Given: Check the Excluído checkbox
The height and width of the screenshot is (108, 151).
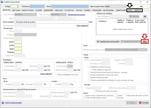Looking at the screenshot, I should [x=116, y=98].
